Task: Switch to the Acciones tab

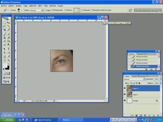Action: click(x=140, y=54)
